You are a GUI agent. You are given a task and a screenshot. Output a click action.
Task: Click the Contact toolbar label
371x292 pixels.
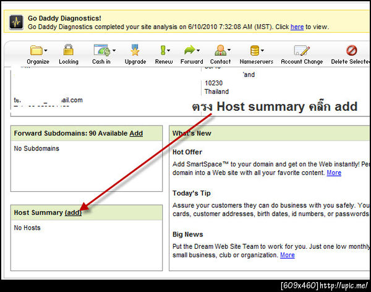(220, 62)
